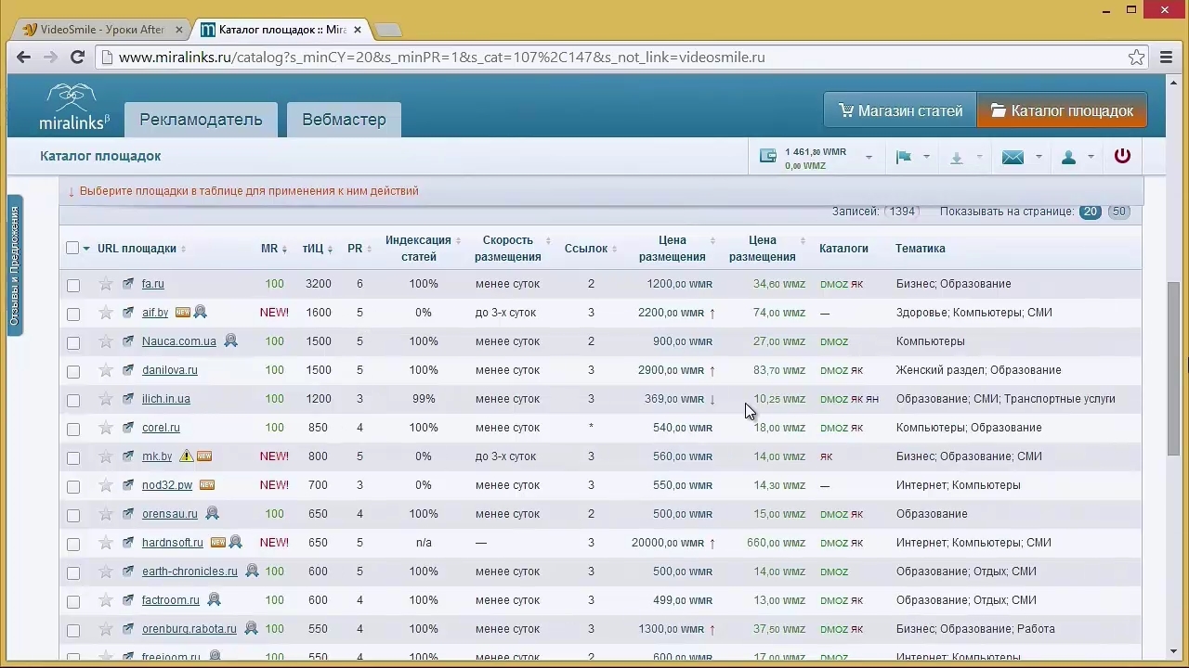Expand the user profile dropdown arrow
Image resolution: width=1189 pixels, height=668 pixels.
tap(1091, 157)
